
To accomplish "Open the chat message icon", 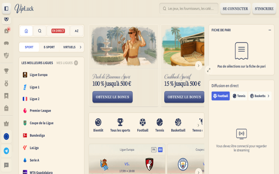I will tap(6, 165).
